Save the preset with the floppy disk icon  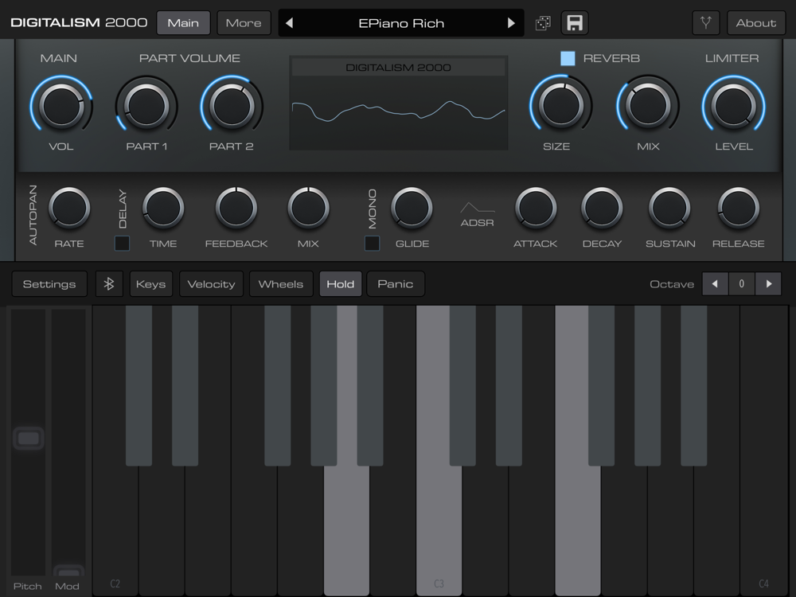click(575, 23)
